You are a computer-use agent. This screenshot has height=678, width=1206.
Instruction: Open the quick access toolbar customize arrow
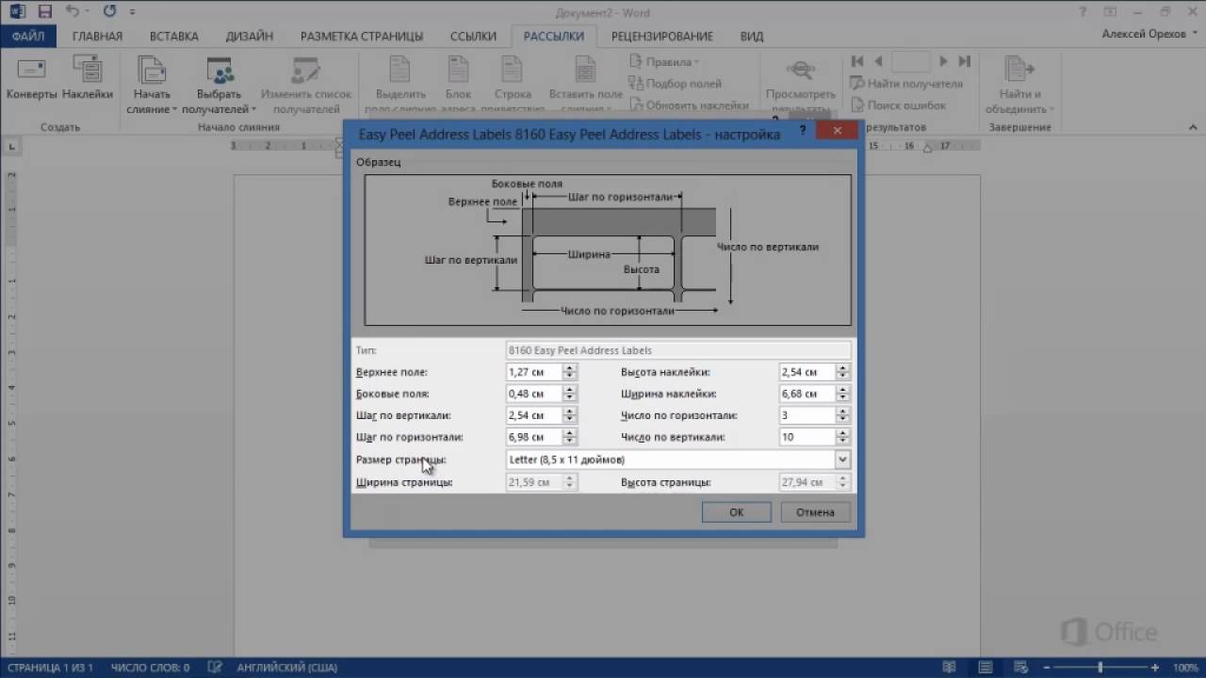(132, 12)
